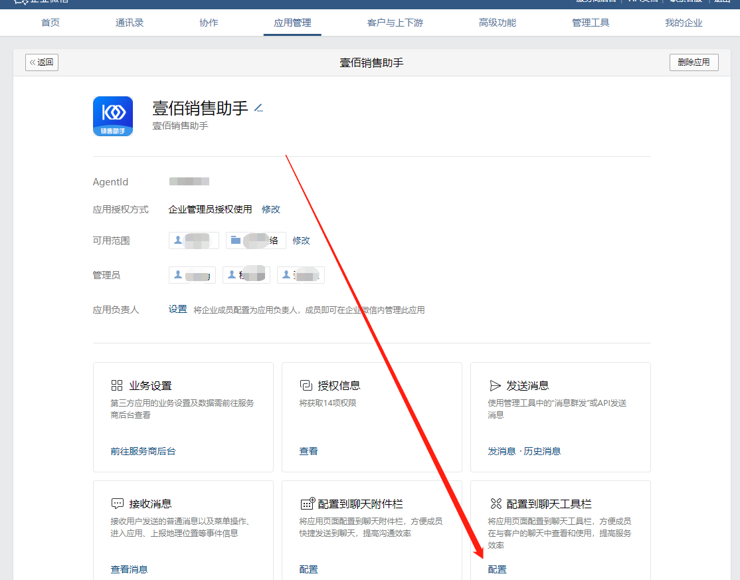The width and height of the screenshot is (740, 580).
Task: Click 查看 under 授权信息
Action: pyautogui.click(x=309, y=451)
